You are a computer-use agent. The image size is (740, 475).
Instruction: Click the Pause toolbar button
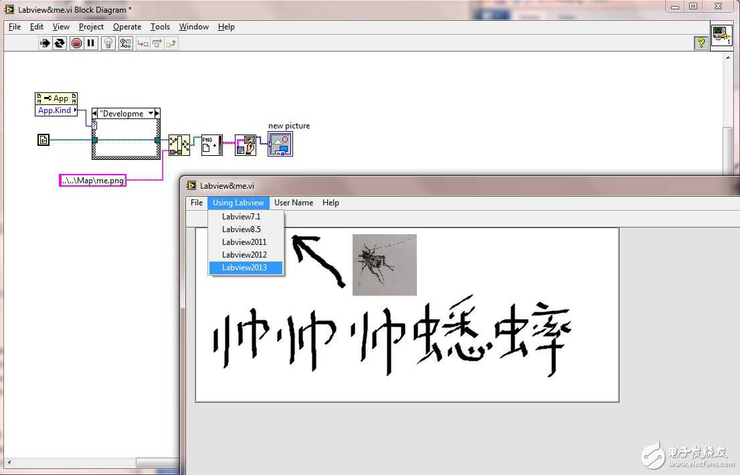coord(90,43)
